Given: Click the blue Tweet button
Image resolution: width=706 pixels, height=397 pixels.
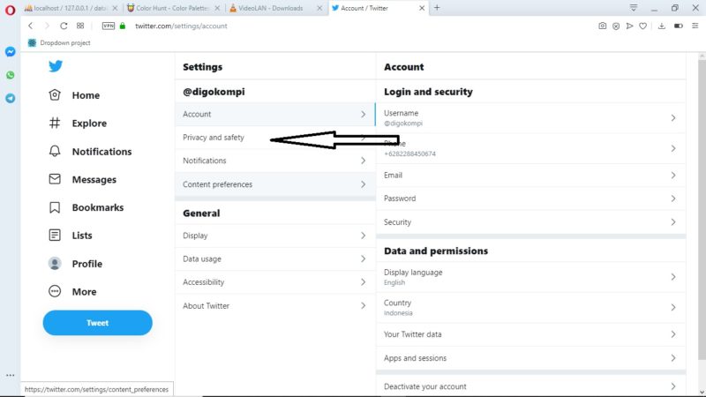Looking at the screenshot, I should (98, 323).
